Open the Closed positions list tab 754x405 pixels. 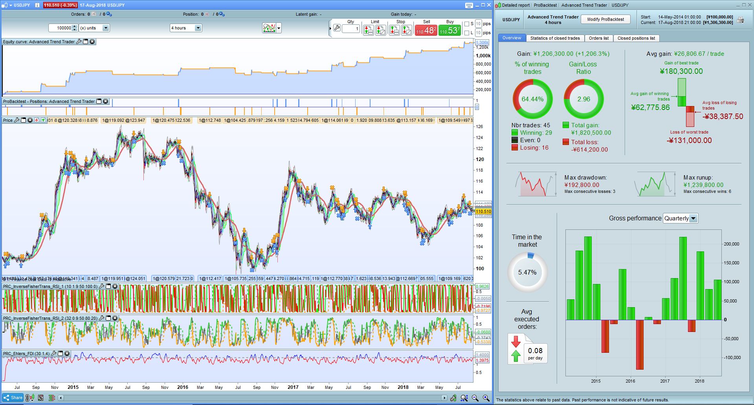click(x=636, y=38)
